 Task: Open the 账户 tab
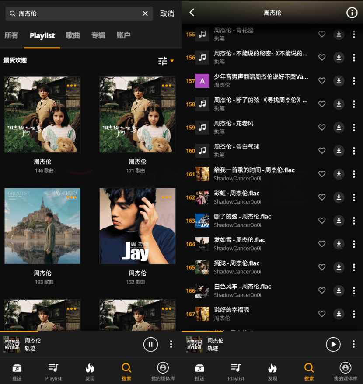point(123,35)
